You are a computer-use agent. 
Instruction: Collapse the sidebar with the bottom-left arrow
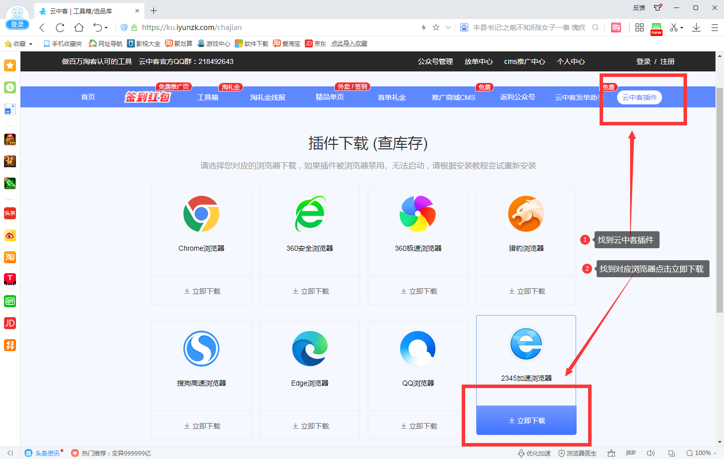click(x=10, y=453)
